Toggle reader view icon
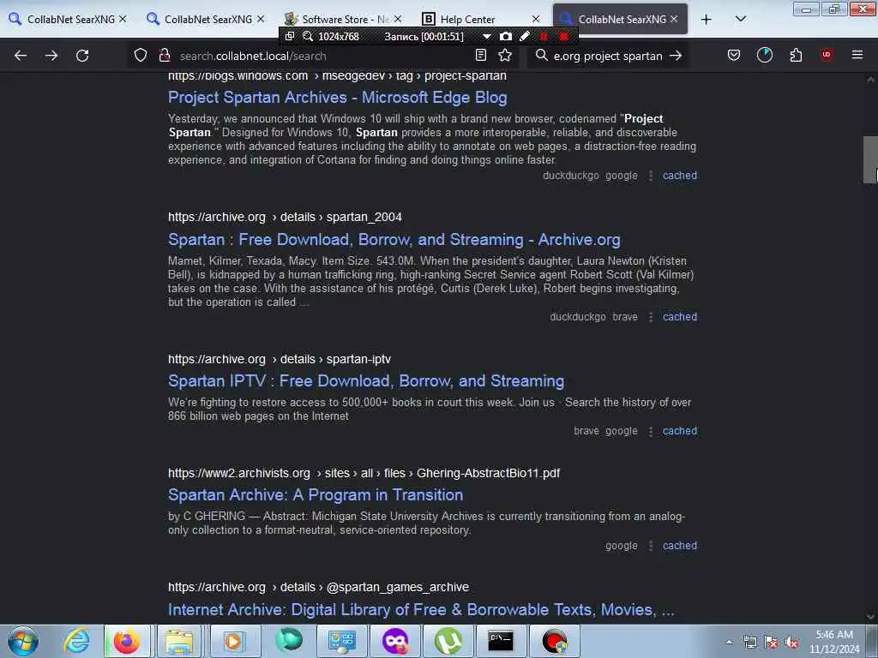 (480, 56)
